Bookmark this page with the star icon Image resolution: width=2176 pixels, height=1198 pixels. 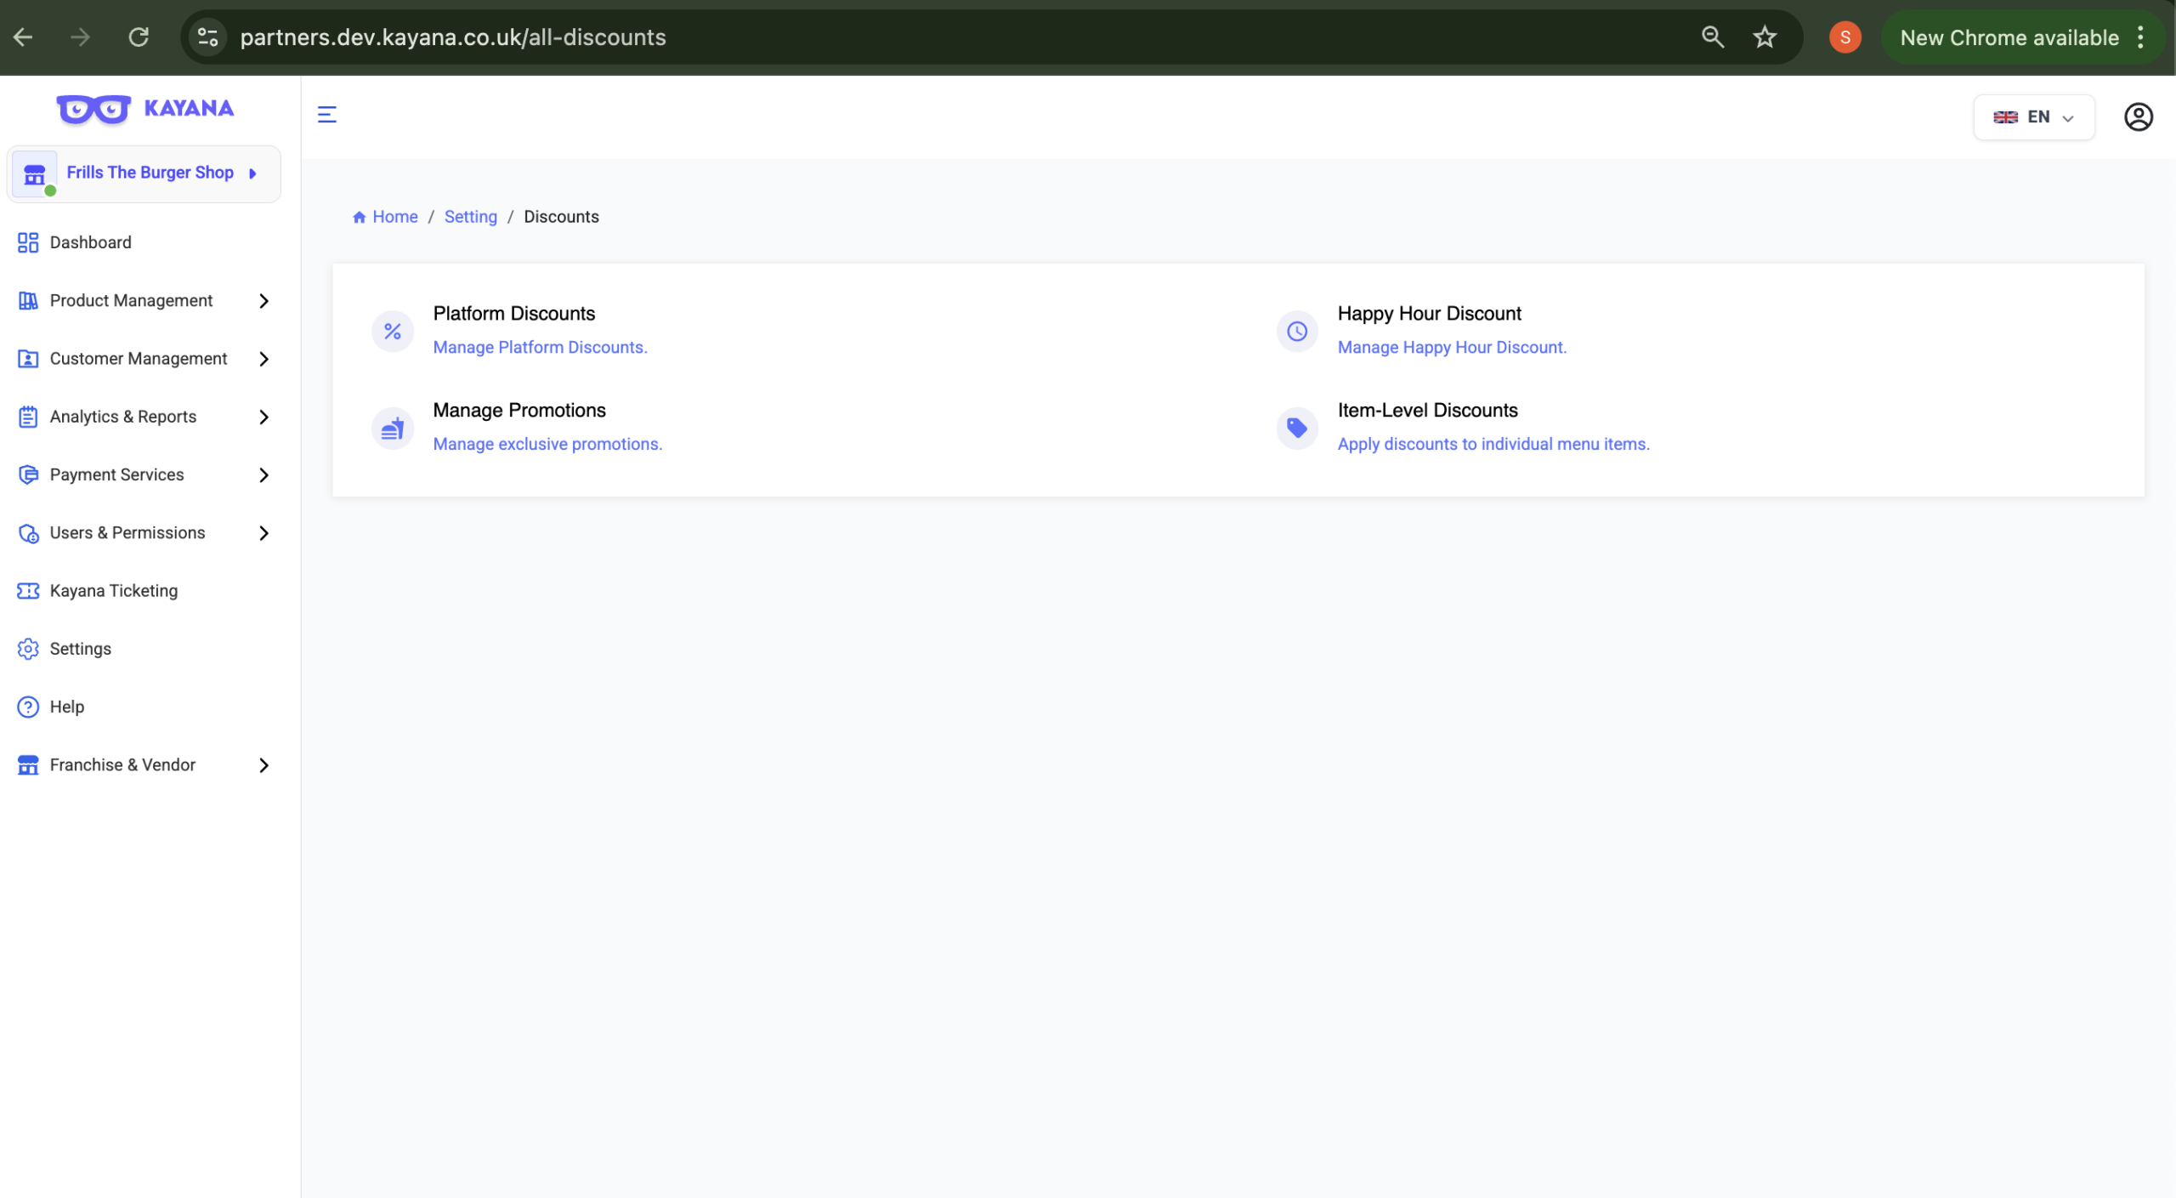click(1765, 37)
